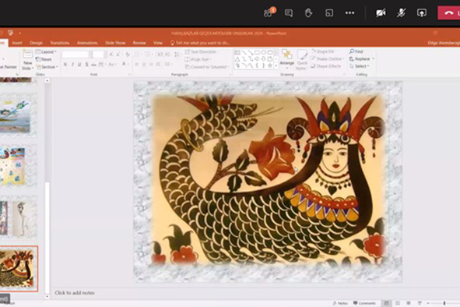The width and height of the screenshot is (460, 307).
Task: Select the triangle shape
Action: pos(237,59)
